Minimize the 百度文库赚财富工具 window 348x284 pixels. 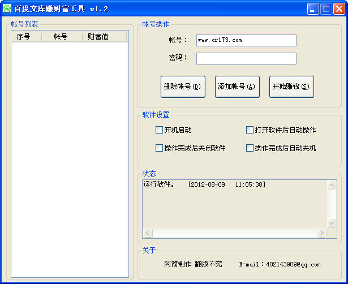pos(313,9)
